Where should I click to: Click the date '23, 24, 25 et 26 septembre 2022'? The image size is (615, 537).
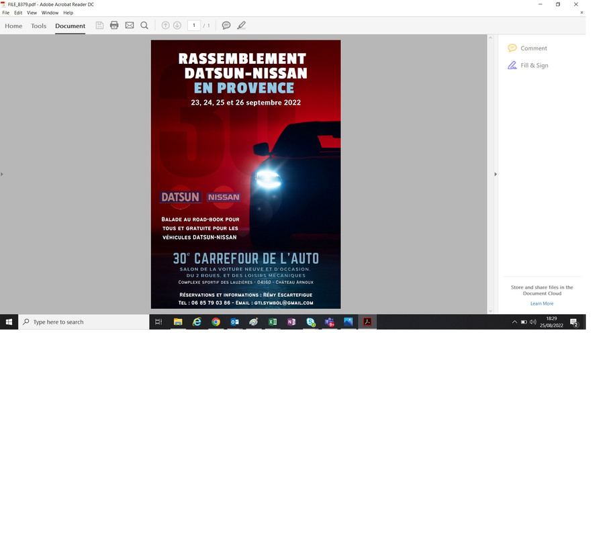(x=246, y=103)
